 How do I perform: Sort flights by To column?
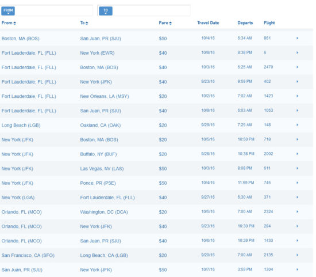[x=84, y=23]
